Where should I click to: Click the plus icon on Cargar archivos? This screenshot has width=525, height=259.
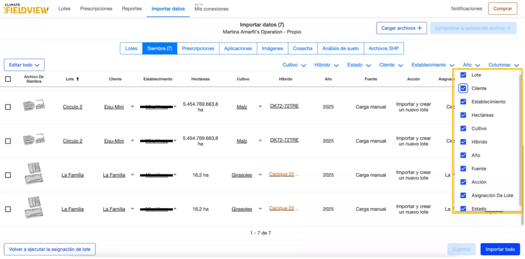click(420, 28)
